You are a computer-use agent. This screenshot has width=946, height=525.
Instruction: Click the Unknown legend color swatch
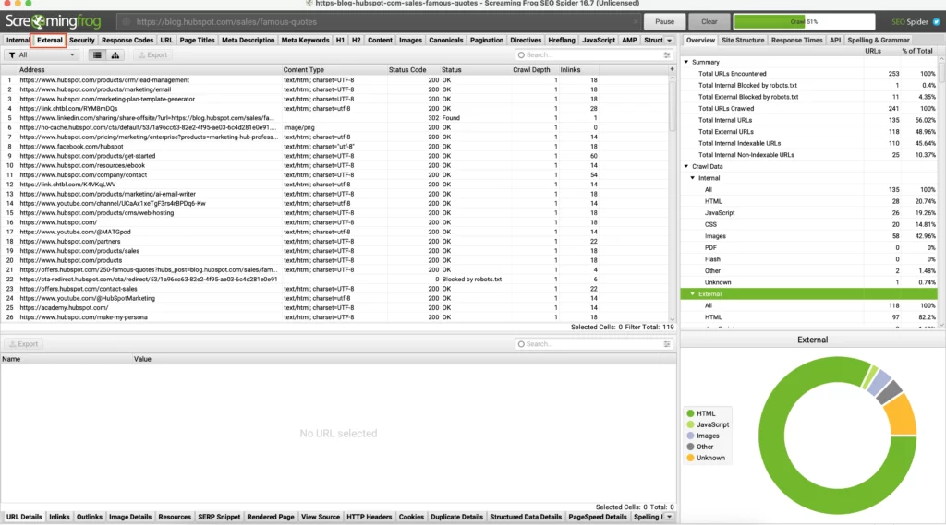click(690, 458)
